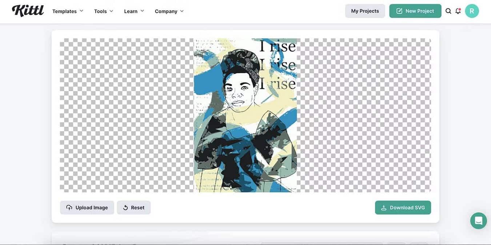The height and width of the screenshot is (245, 491).
Task: Click the pencil icon on New Project
Action: pyautogui.click(x=399, y=11)
